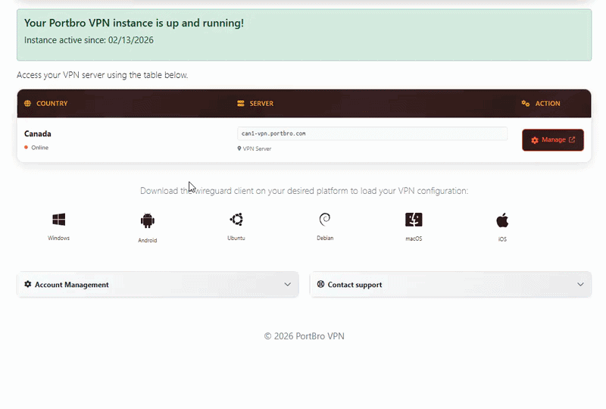Expand the Contact support section
The width and height of the screenshot is (606, 409).
coord(451,285)
